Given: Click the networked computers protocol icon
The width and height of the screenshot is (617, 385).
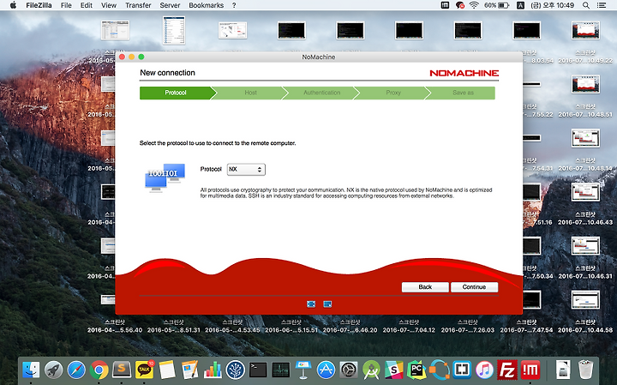Looking at the screenshot, I should (165, 177).
